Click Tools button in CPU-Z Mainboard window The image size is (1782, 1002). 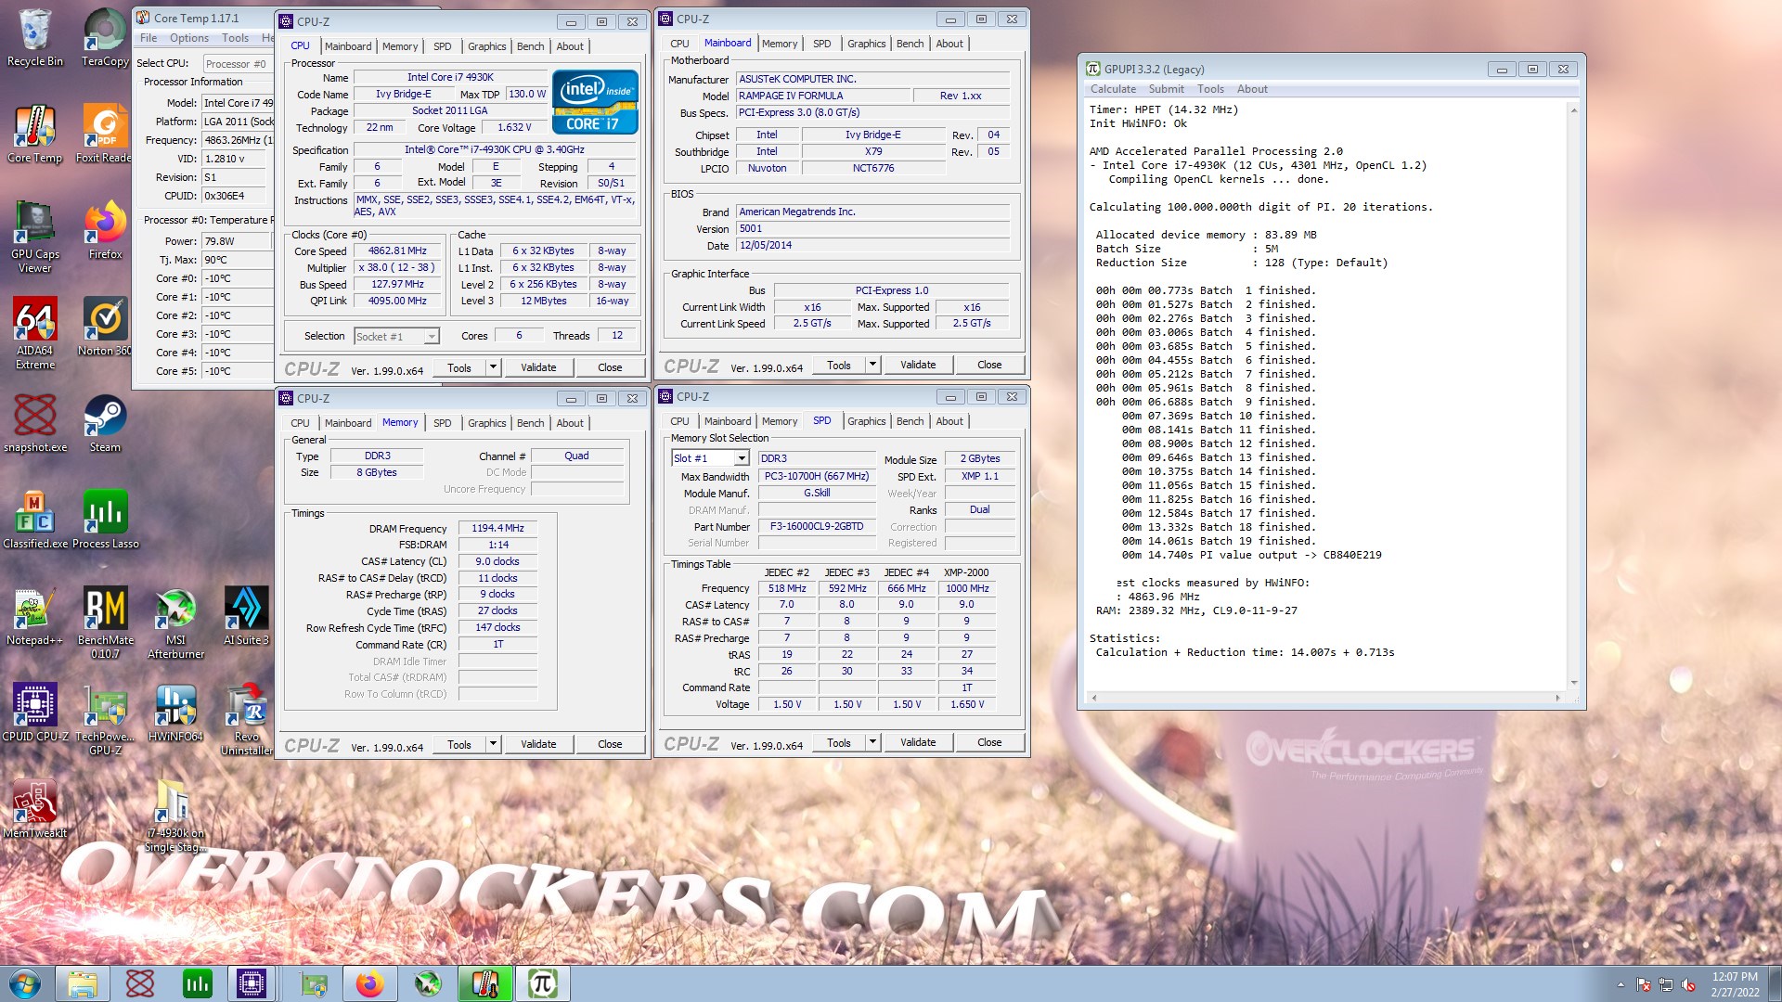point(839,365)
